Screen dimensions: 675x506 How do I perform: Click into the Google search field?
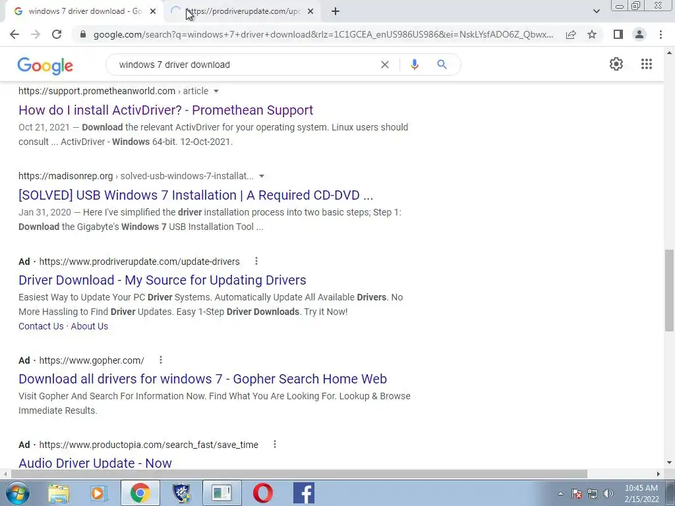click(245, 65)
